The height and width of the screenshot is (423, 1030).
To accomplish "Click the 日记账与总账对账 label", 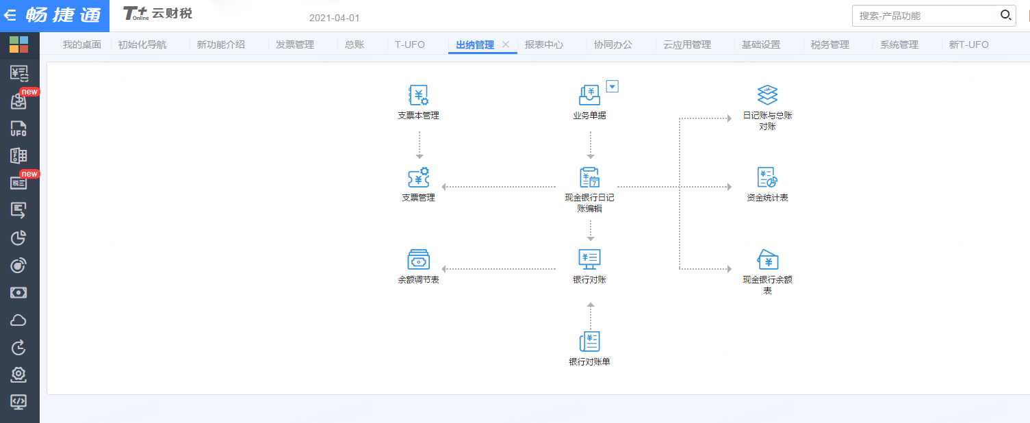I will tap(768, 121).
